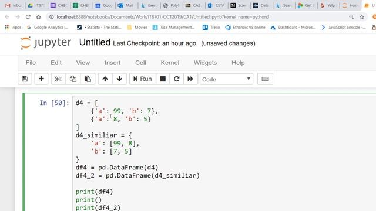This screenshot has width=376, height=211.
Task: Open the Dashboard - Micros... bookmark
Action: click(293, 28)
